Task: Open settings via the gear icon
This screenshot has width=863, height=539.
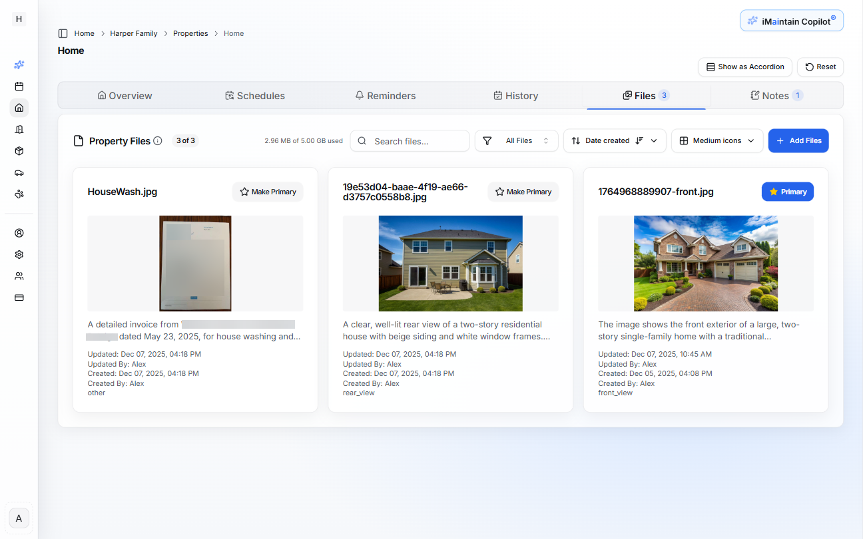Action: coord(19,254)
